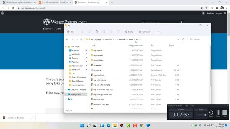Show hidden system tray icons

pyautogui.click(x=192, y=125)
